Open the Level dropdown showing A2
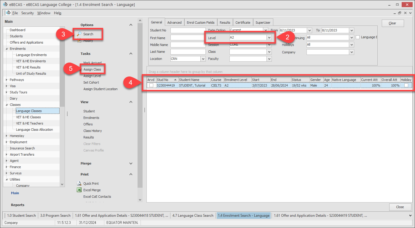415x228 pixels. [269, 38]
